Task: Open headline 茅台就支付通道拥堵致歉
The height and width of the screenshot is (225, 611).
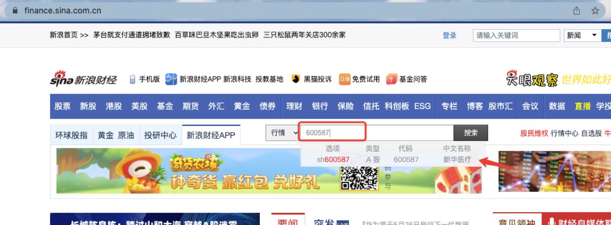Action: [x=132, y=35]
